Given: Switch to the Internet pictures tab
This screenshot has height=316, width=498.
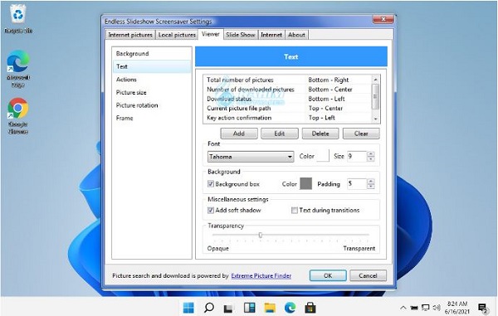Looking at the screenshot, I should pos(130,35).
